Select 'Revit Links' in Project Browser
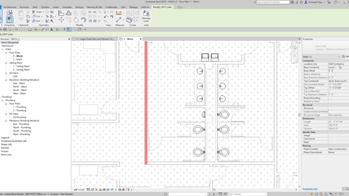The height and width of the screenshot is (196, 349). (6, 155)
